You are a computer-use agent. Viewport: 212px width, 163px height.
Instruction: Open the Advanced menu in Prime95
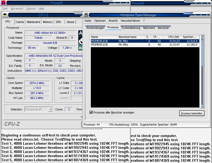[x=17, y=9]
